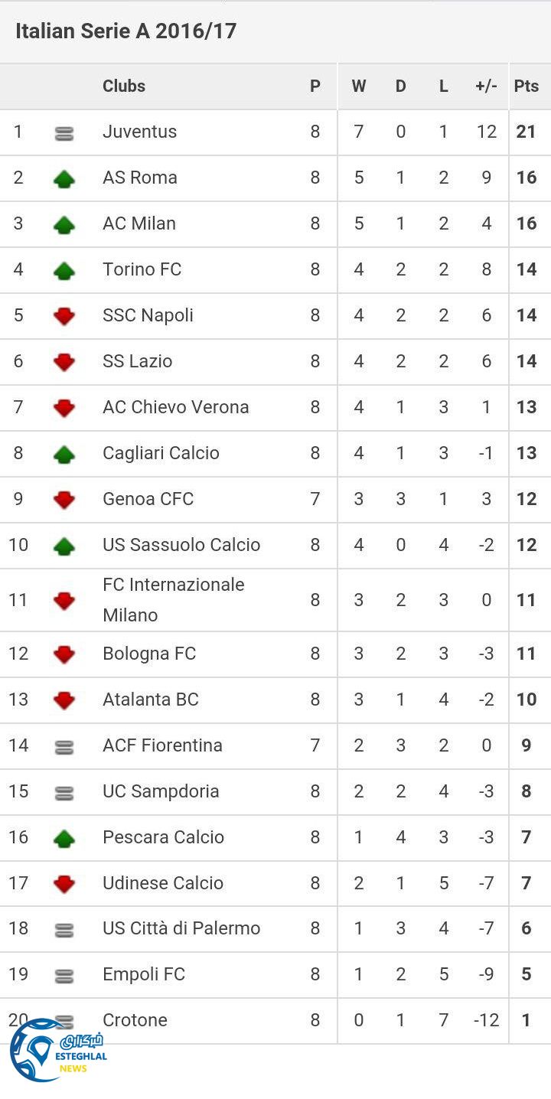The width and height of the screenshot is (551, 1099).
Task: Sort table by the Pts column header
Action: click(526, 86)
